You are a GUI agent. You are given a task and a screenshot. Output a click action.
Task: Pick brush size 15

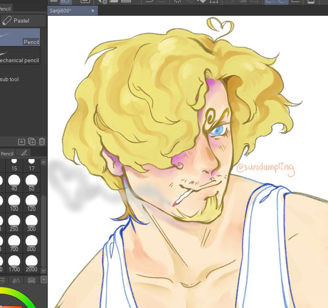pos(14,165)
